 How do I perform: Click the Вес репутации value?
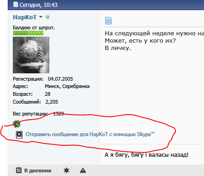coord(59,114)
